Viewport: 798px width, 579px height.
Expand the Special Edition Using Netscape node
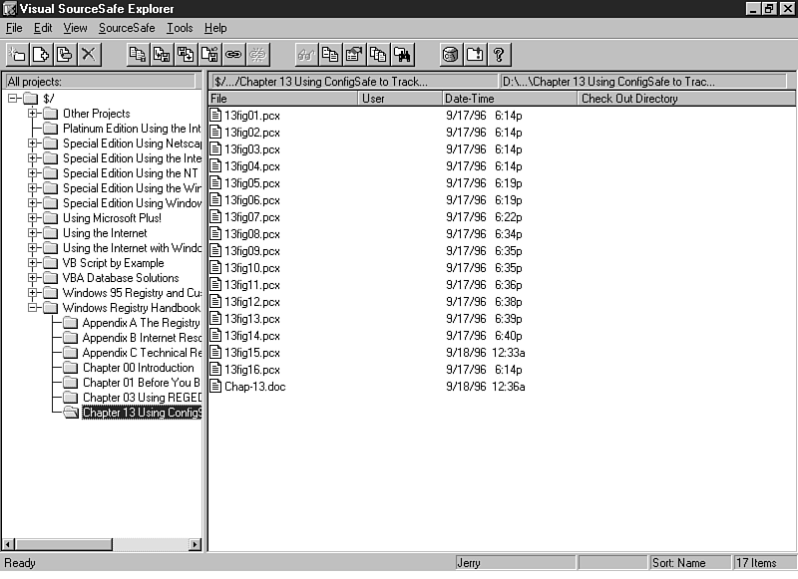[33, 144]
